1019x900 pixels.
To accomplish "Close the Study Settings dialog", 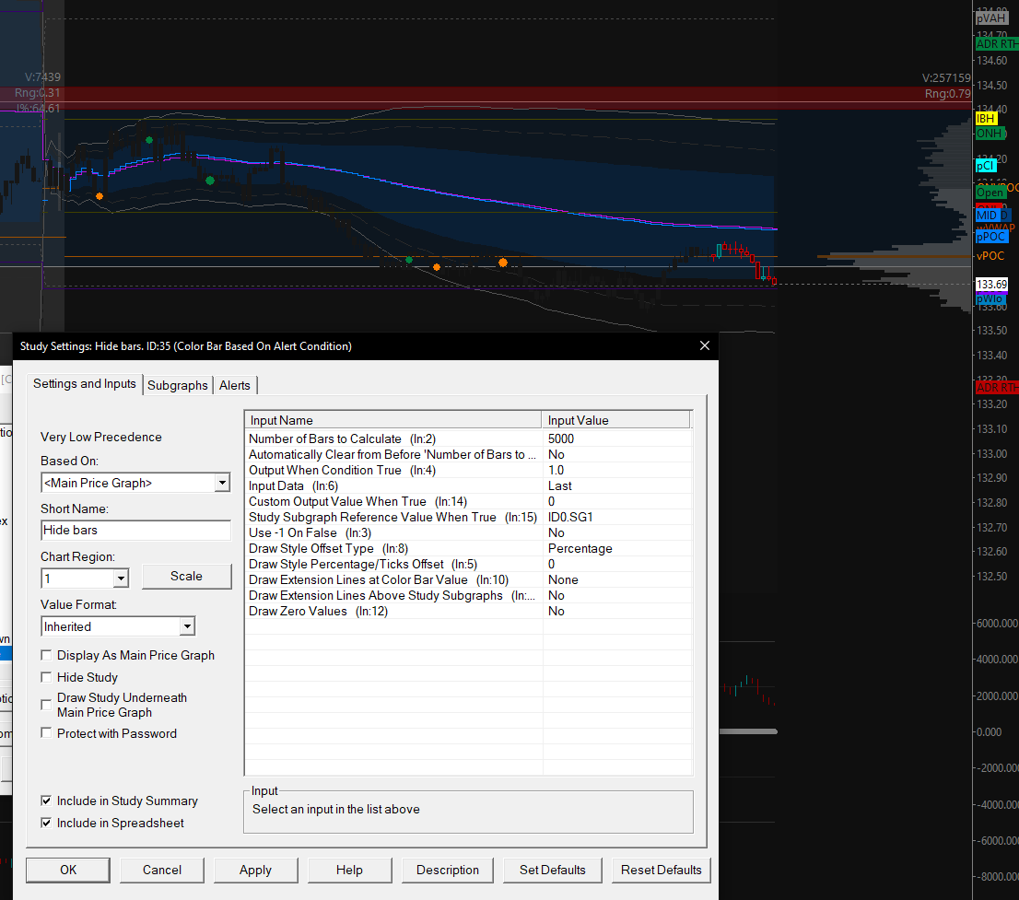I will 705,346.
